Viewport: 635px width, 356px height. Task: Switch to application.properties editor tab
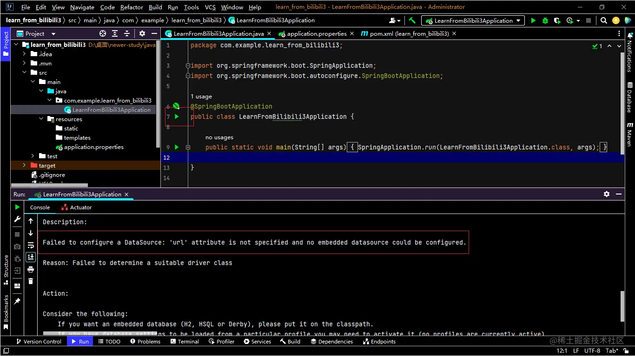point(317,33)
